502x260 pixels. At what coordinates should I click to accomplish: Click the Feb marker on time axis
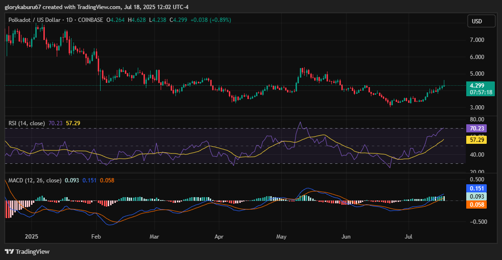click(x=96, y=236)
